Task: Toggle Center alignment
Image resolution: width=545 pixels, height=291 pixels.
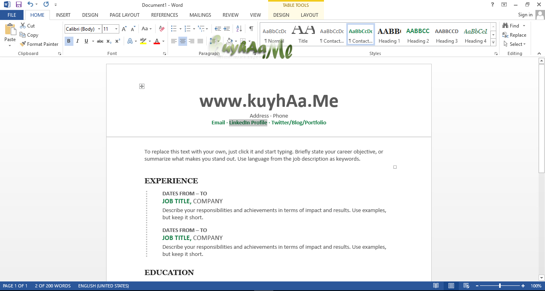Action: click(183, 41)
